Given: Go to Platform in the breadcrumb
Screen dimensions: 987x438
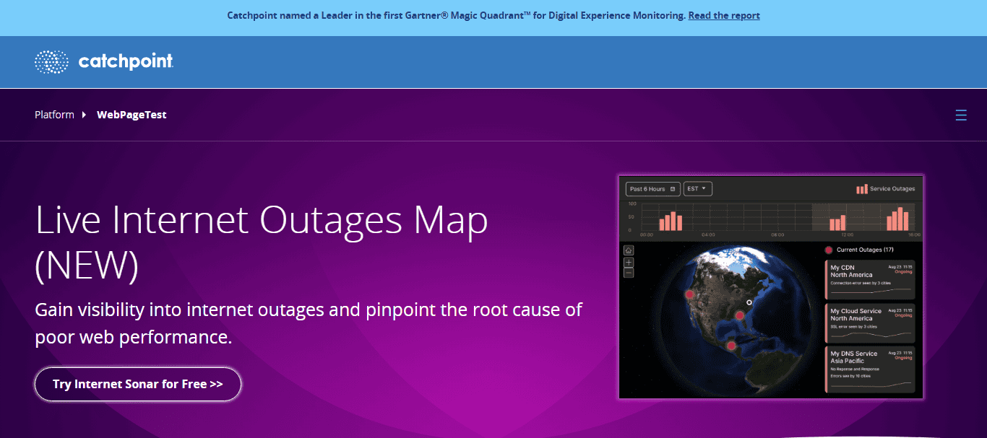Looking at the screenshot, I should click(x=54, y=115).
